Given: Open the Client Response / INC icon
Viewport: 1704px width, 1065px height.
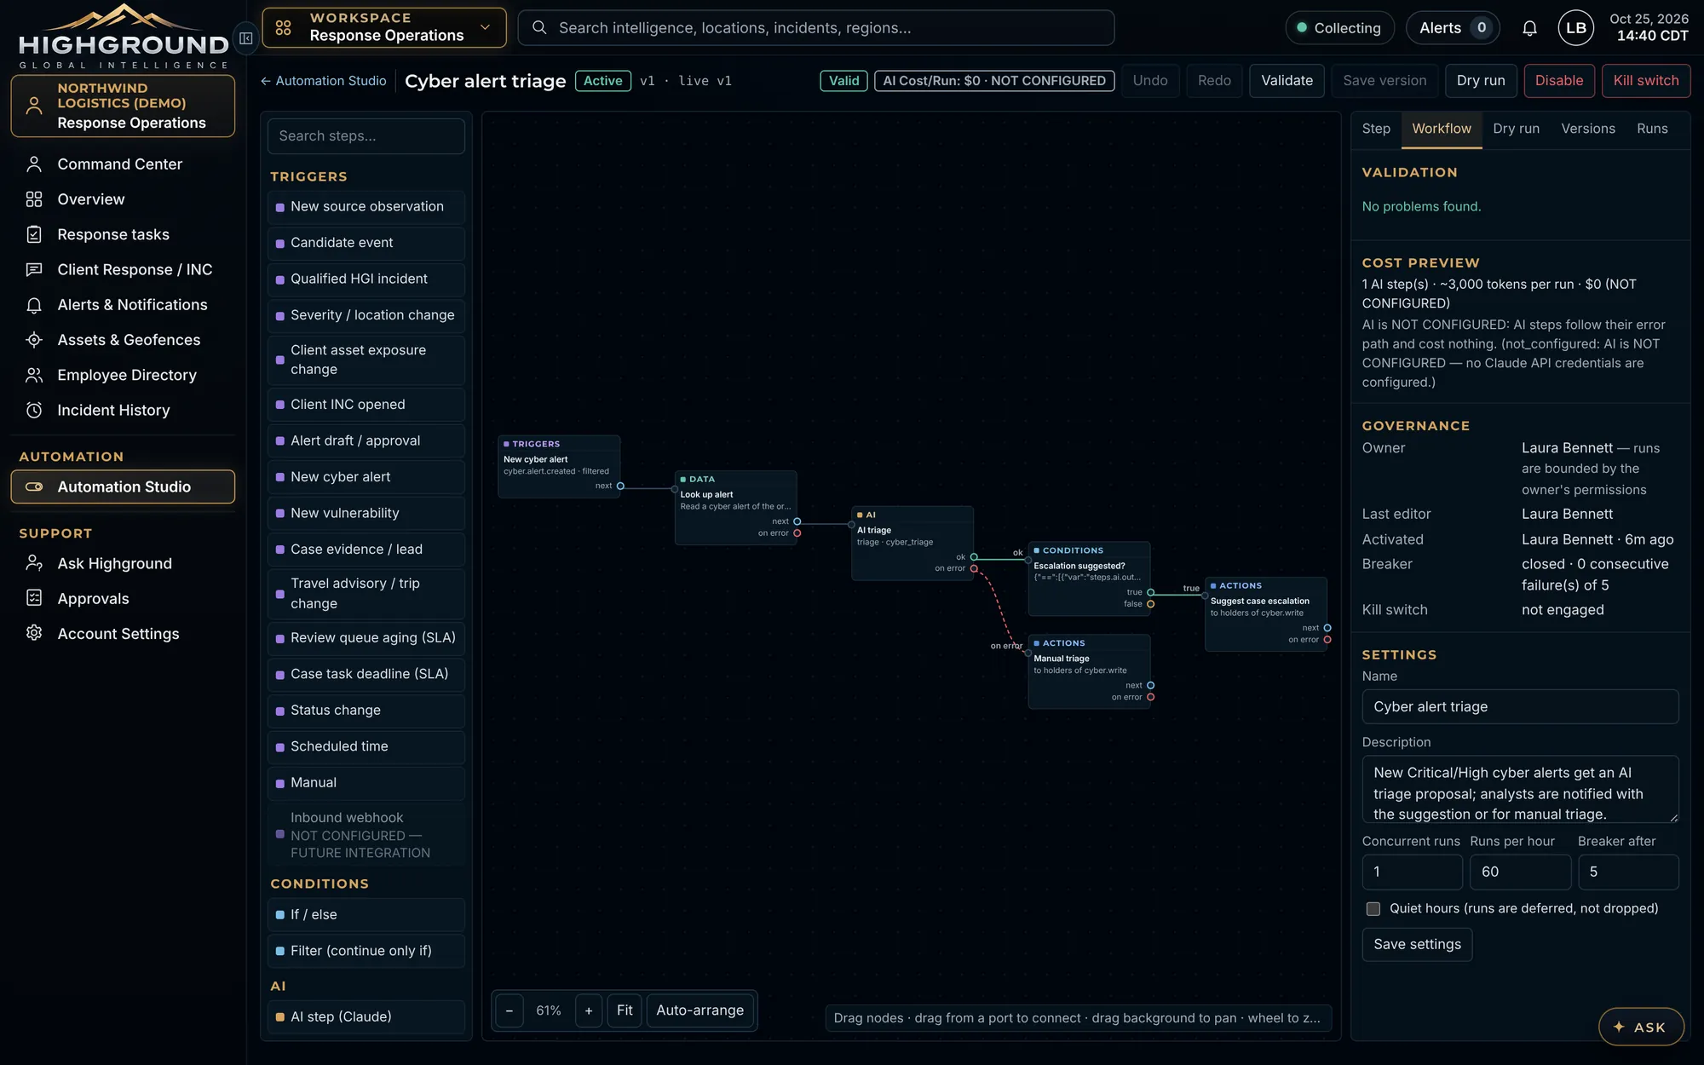Looking at the screenshot, I should coord(34,269).
